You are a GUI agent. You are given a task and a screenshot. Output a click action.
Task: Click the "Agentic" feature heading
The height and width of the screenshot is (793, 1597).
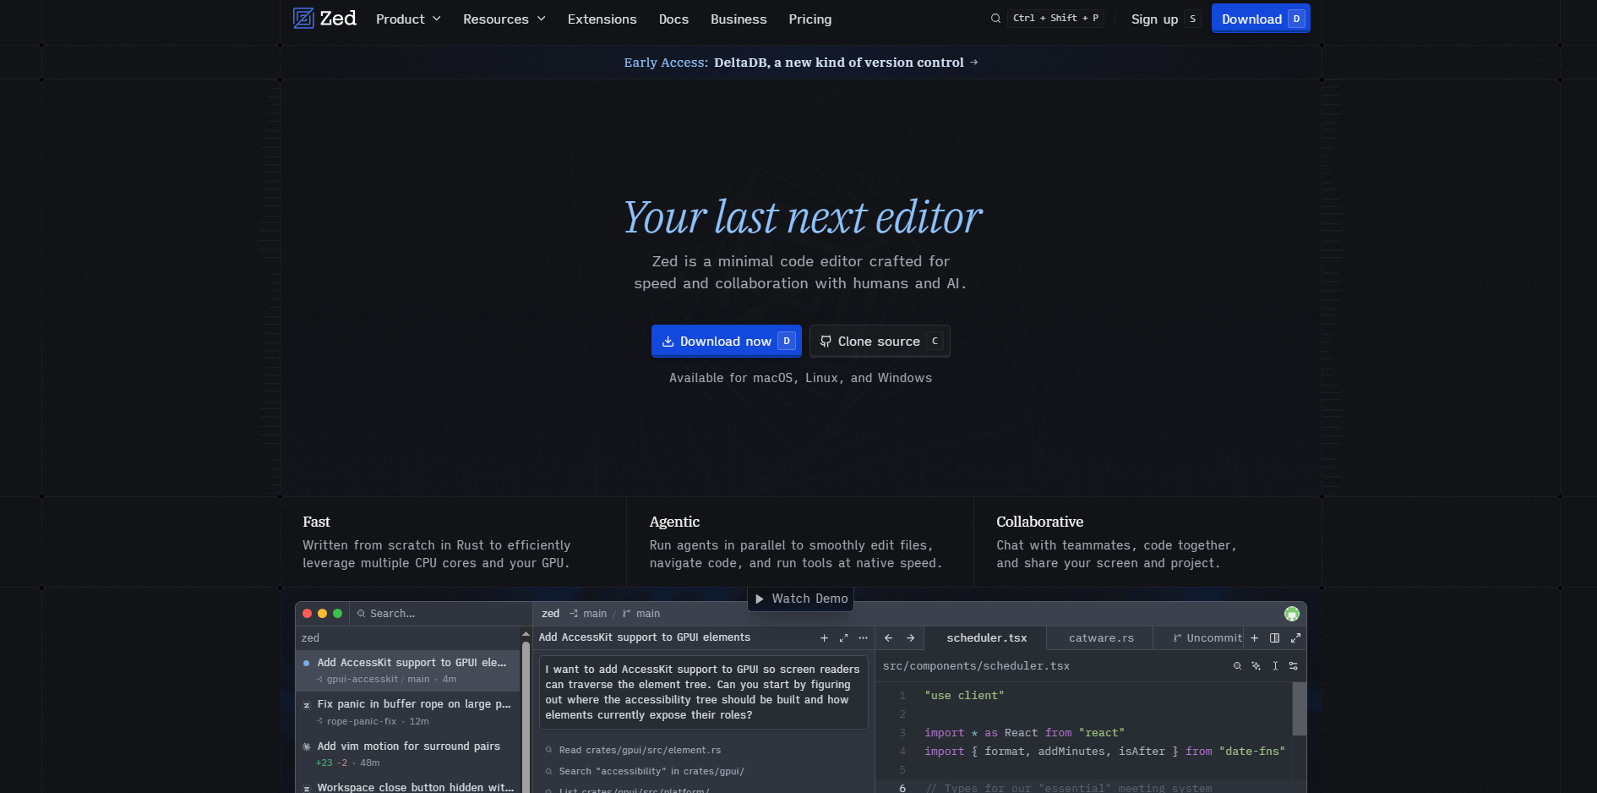click(674, 522)
